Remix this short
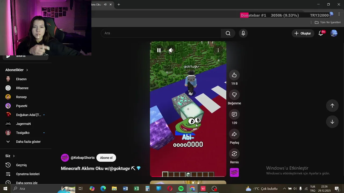 pyautogui.click(x=234, y=154)
